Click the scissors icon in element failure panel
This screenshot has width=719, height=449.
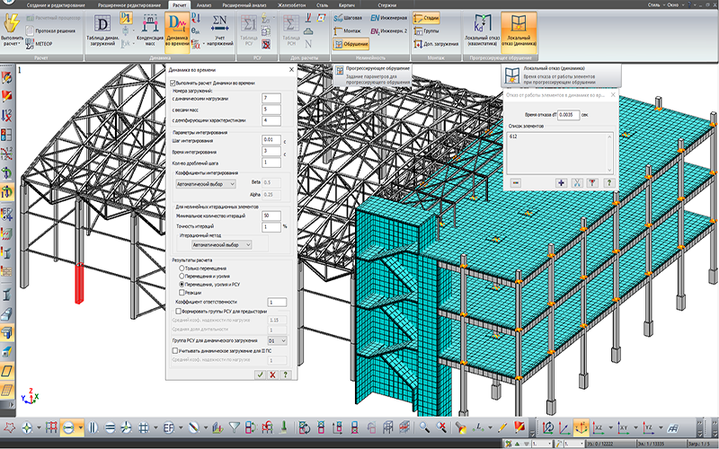[577, 182]
